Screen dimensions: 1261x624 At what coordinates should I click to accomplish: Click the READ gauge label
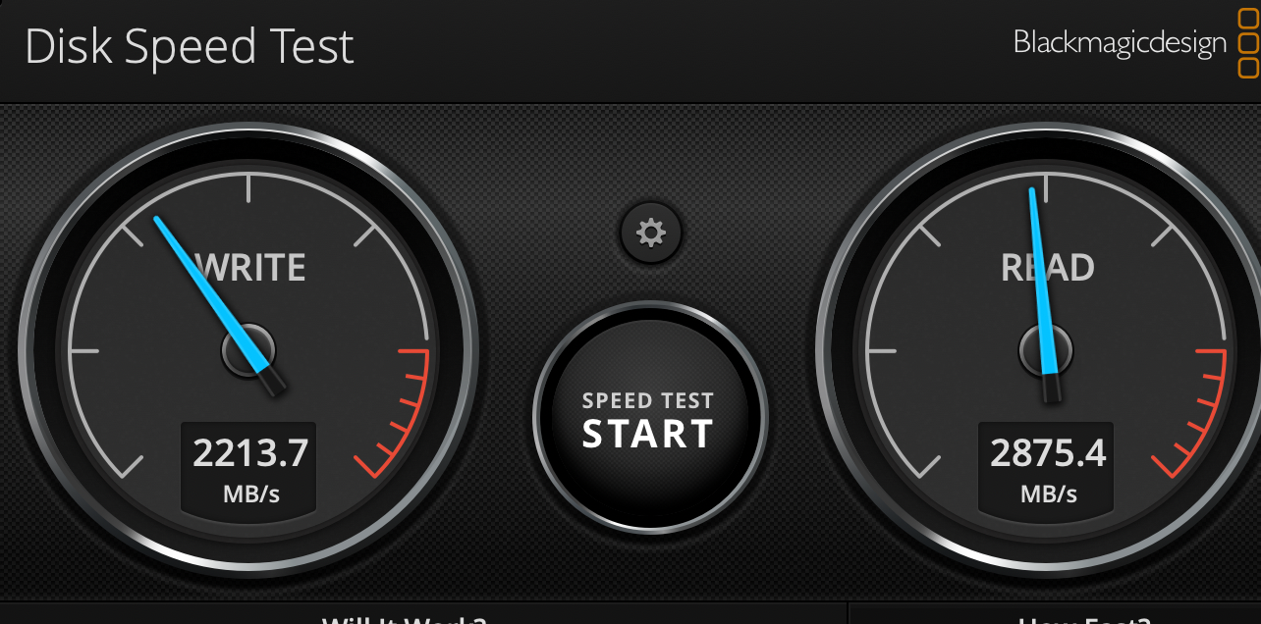1047,268
